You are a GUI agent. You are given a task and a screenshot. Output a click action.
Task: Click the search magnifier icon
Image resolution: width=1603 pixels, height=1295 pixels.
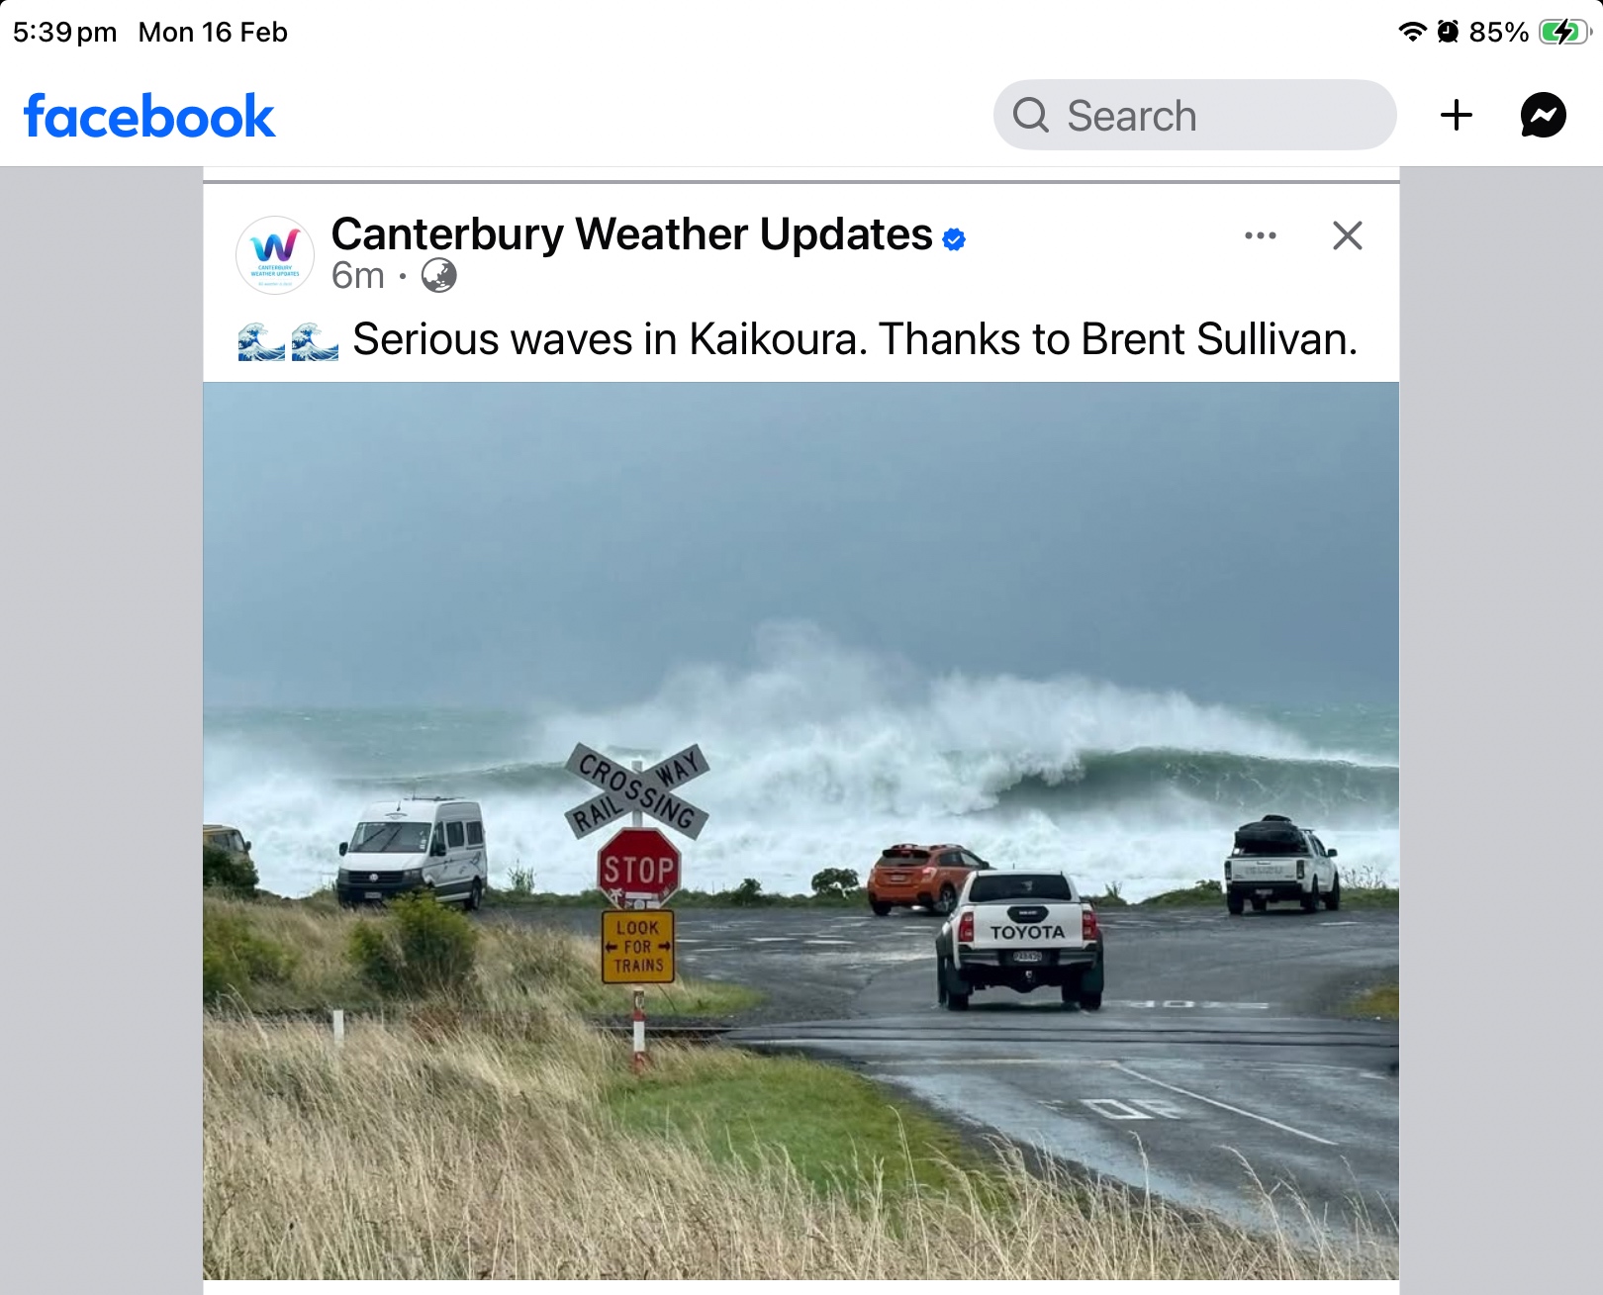1030,115
